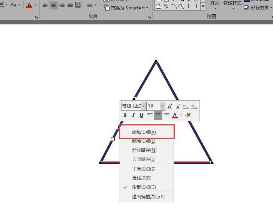The width and height of the screenshot is (273, 216).
Task: Open the 形状效果 shape effects menu
Action: pos(258,8)
